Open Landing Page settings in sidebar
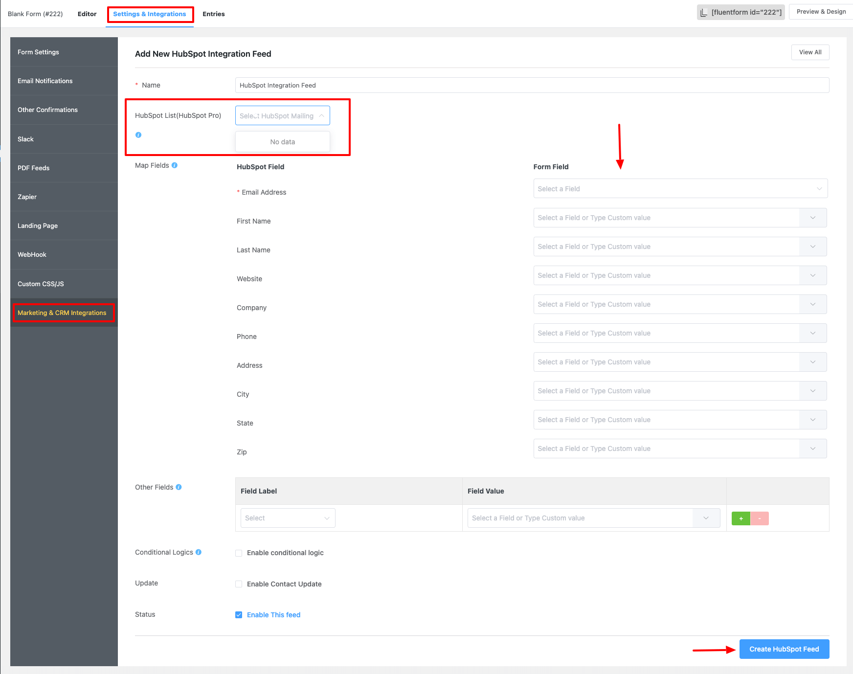 (64, 225)
